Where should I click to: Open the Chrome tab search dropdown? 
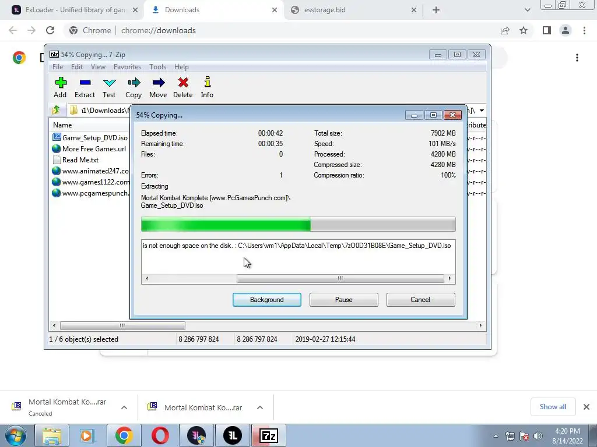527,10
